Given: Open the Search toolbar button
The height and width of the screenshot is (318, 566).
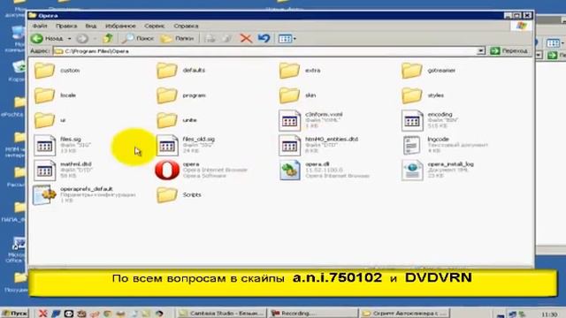Looking at the screenshot, I should click(x=138, y=38).
